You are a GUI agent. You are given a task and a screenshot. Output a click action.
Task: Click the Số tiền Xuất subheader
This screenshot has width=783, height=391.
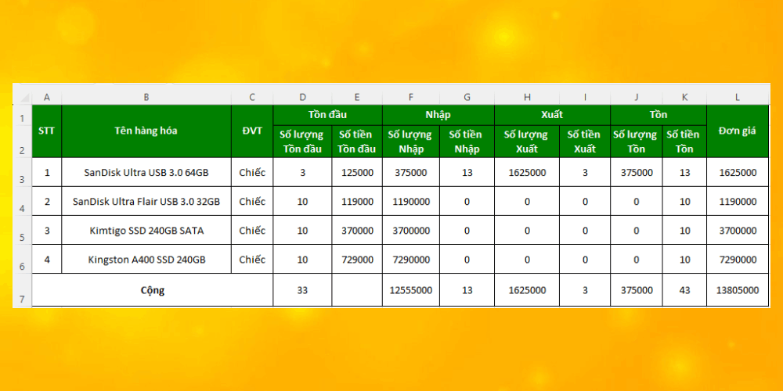click(585, 142)
